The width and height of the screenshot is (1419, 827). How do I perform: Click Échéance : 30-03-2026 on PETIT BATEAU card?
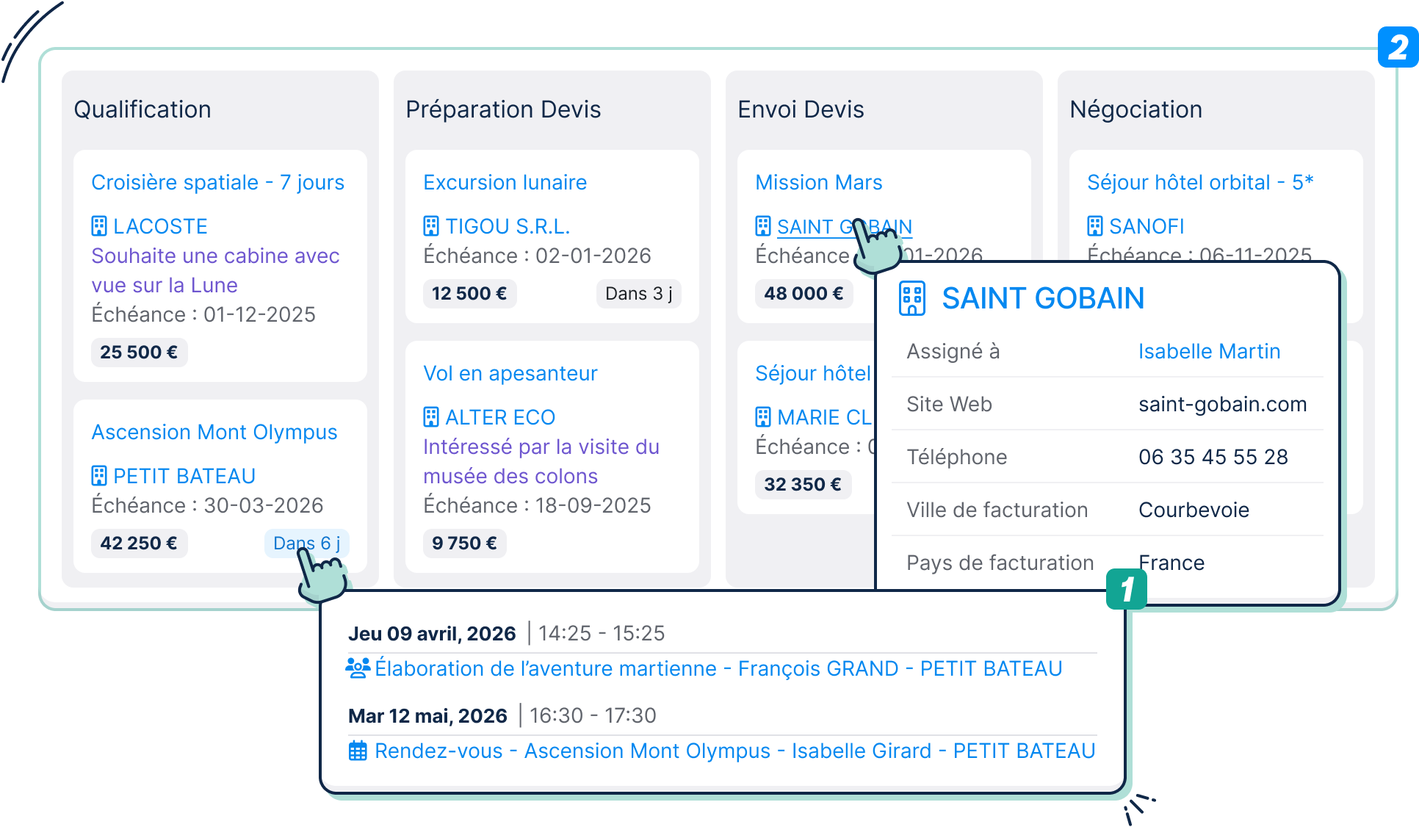207,505
